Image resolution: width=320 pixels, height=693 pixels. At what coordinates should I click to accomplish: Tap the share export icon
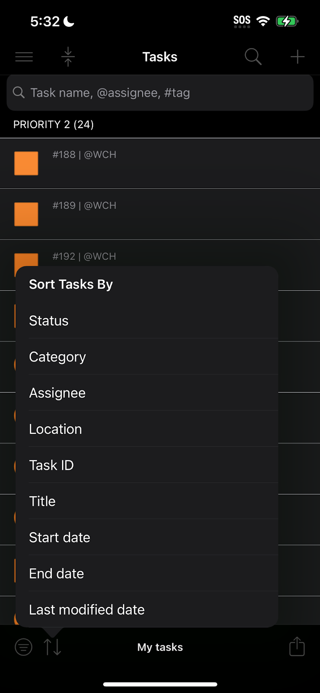pos(297,647)
